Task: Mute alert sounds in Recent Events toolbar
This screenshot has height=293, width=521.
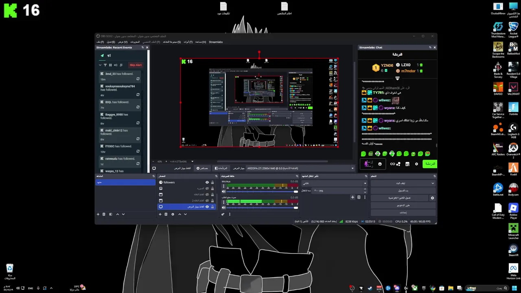Action: (116, 65)
